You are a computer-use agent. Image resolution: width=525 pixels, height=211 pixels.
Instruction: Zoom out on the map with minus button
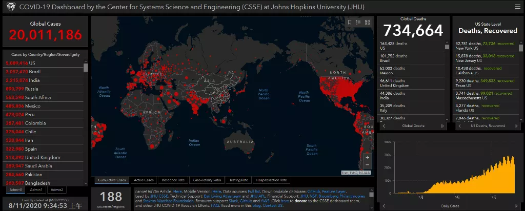[x=367, y=165]
